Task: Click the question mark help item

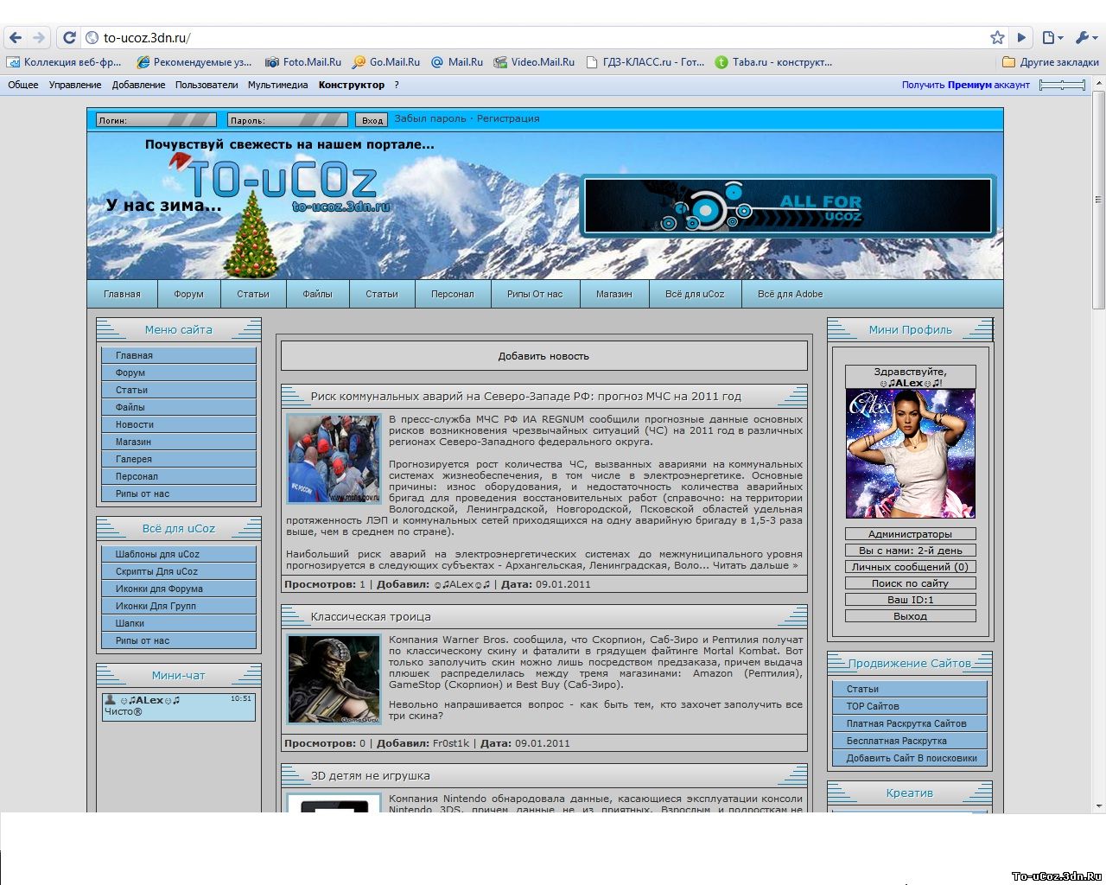Action: pyautogui.click(x=397, y=85)
